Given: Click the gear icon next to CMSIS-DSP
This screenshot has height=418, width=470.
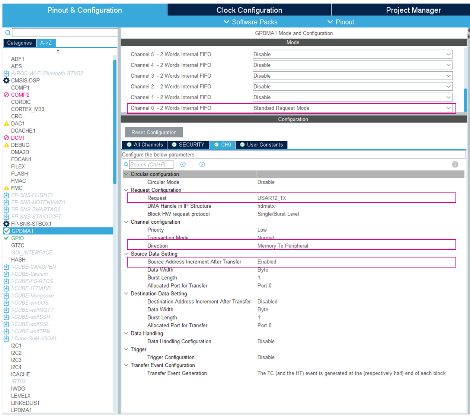Looking at the screenshot, I should pos(6,80).
